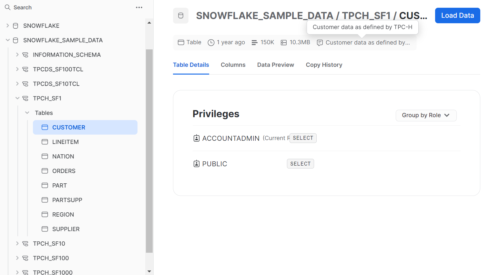Click the NATION table icon

pyautogui.click(x=45, y=157)
